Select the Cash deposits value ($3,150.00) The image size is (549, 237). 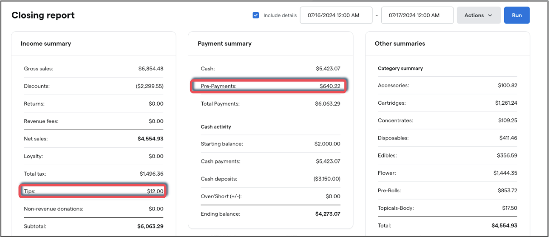[327, 179]
